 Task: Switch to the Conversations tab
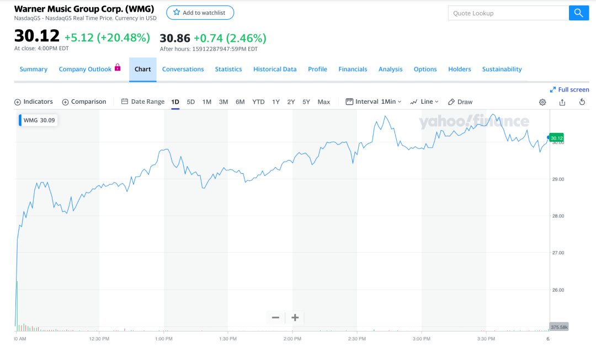pos(183,69)
